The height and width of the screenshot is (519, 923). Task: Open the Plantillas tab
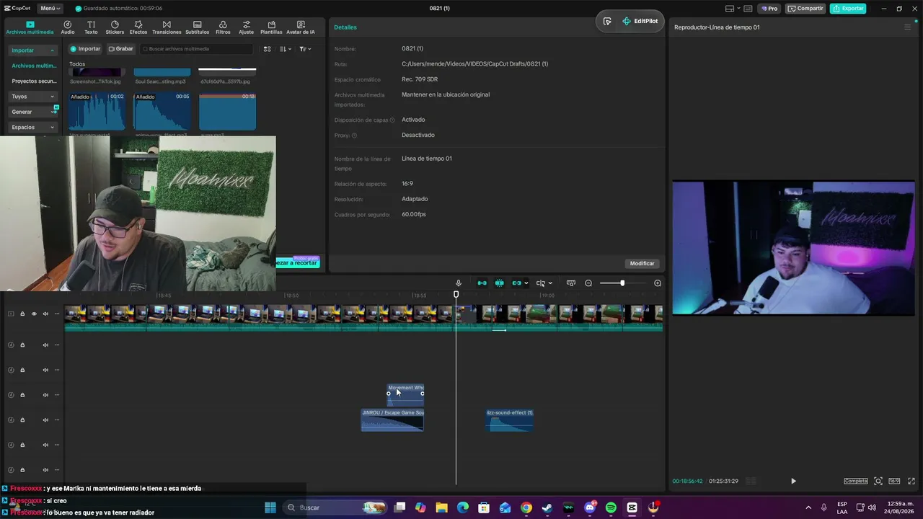coord(271,27)
